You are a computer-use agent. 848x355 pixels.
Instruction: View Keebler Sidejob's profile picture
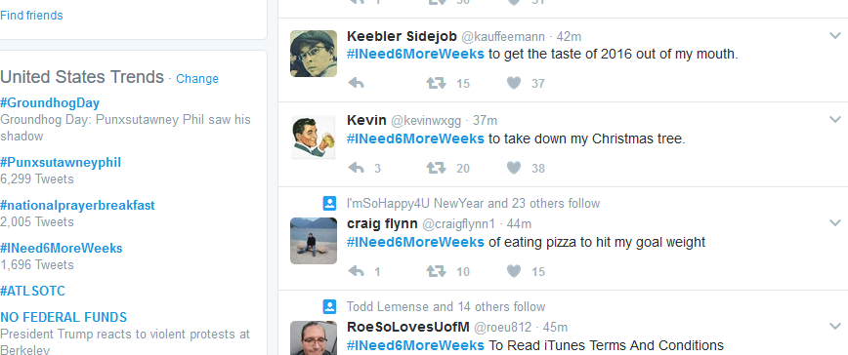click(x=314, y=54)
